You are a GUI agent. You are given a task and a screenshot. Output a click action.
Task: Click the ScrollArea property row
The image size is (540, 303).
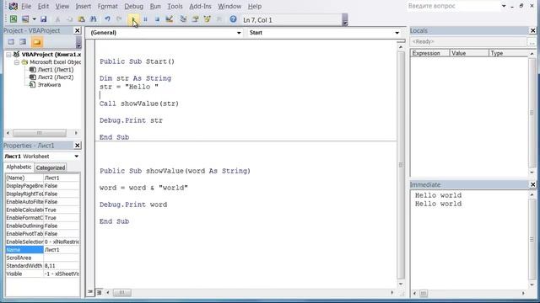(x=43, y=258)
